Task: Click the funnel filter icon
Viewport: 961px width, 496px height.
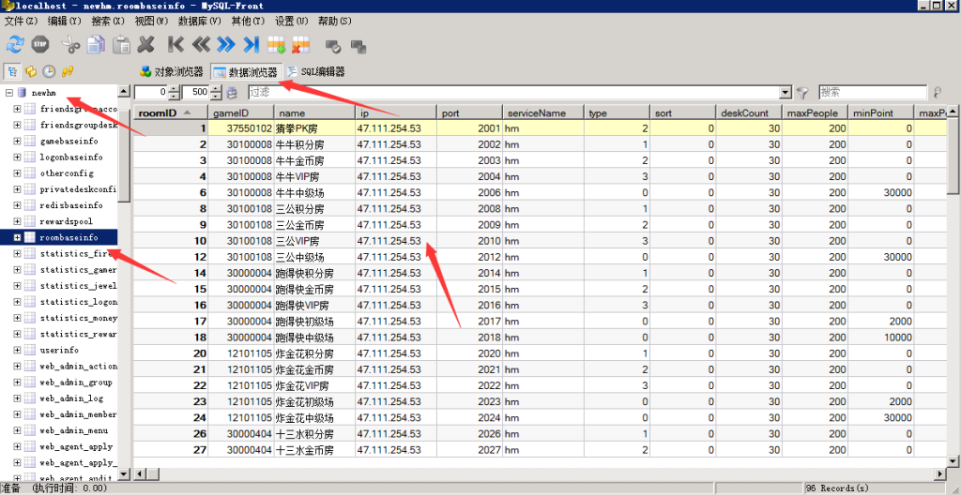Action: point(802,92)
